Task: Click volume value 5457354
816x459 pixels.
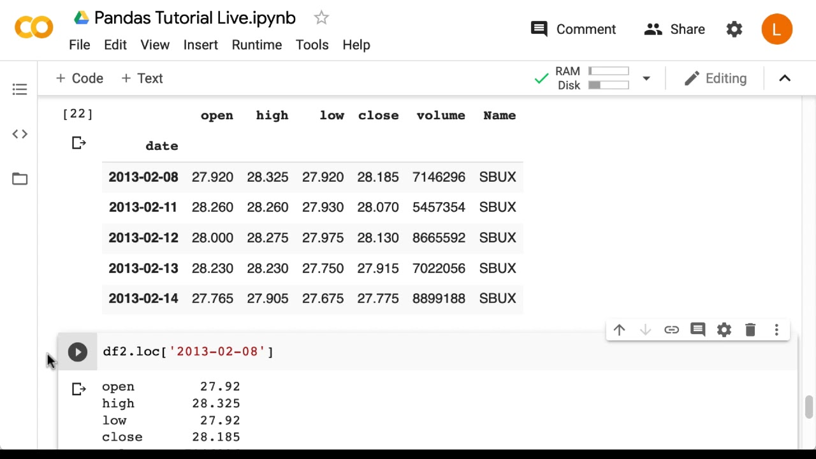Action: coord(439,207)
